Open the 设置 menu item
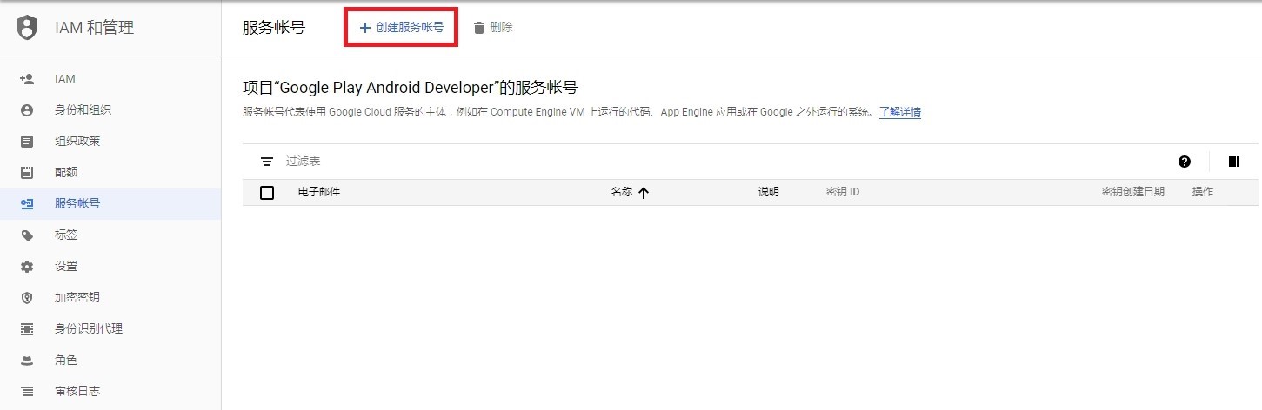1262x410 pixels. click(110, 267)
